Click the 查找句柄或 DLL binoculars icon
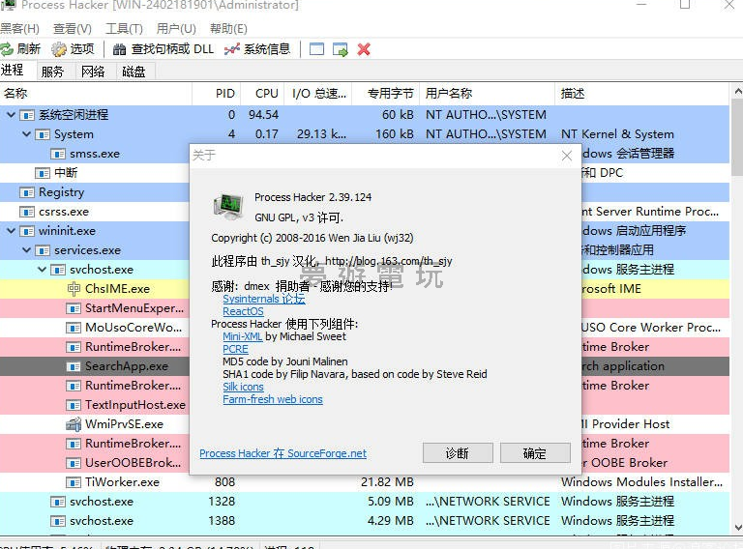This screenshot has width=743, height=549. pos(120,49)
